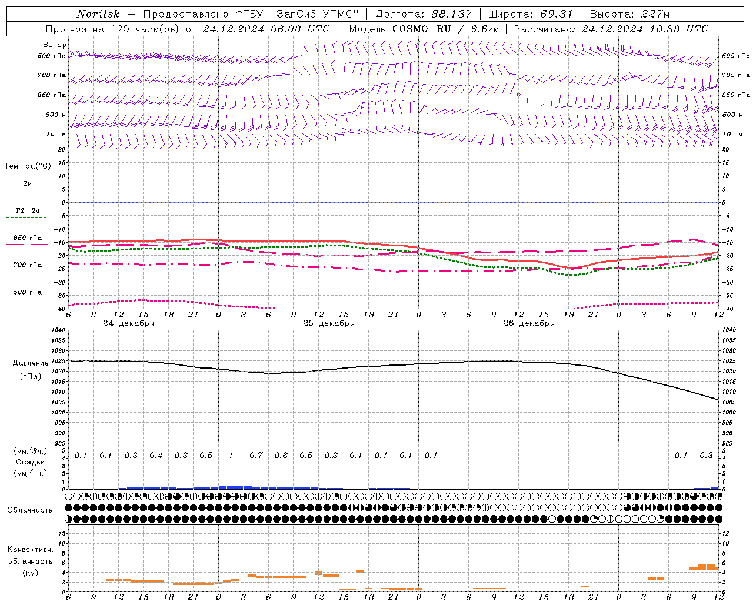
Task: Click the "25 декабря" date label
Action: [x=329, y=323]
